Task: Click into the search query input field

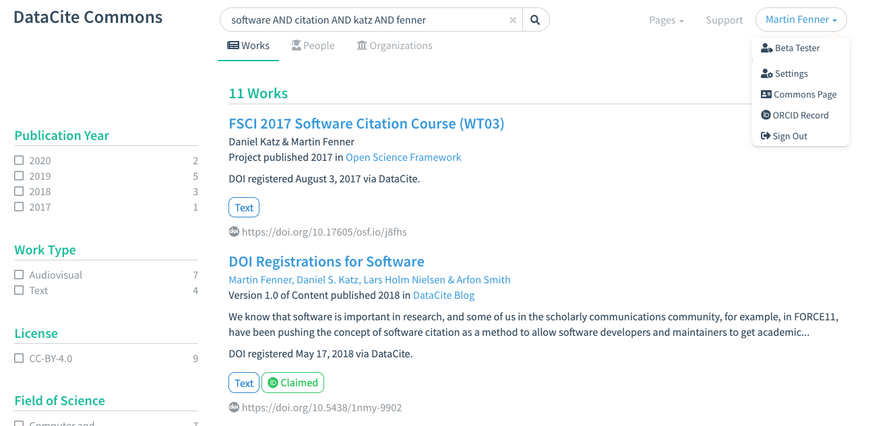Action: pyautogui.click(x=364, y=20)
